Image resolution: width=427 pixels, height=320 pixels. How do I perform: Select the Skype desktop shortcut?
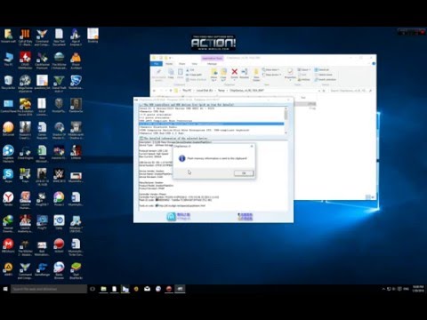point(8,175)
